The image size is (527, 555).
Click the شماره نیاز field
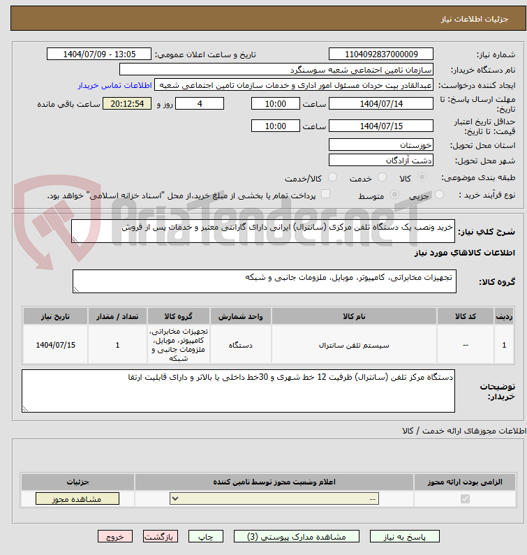381,54
